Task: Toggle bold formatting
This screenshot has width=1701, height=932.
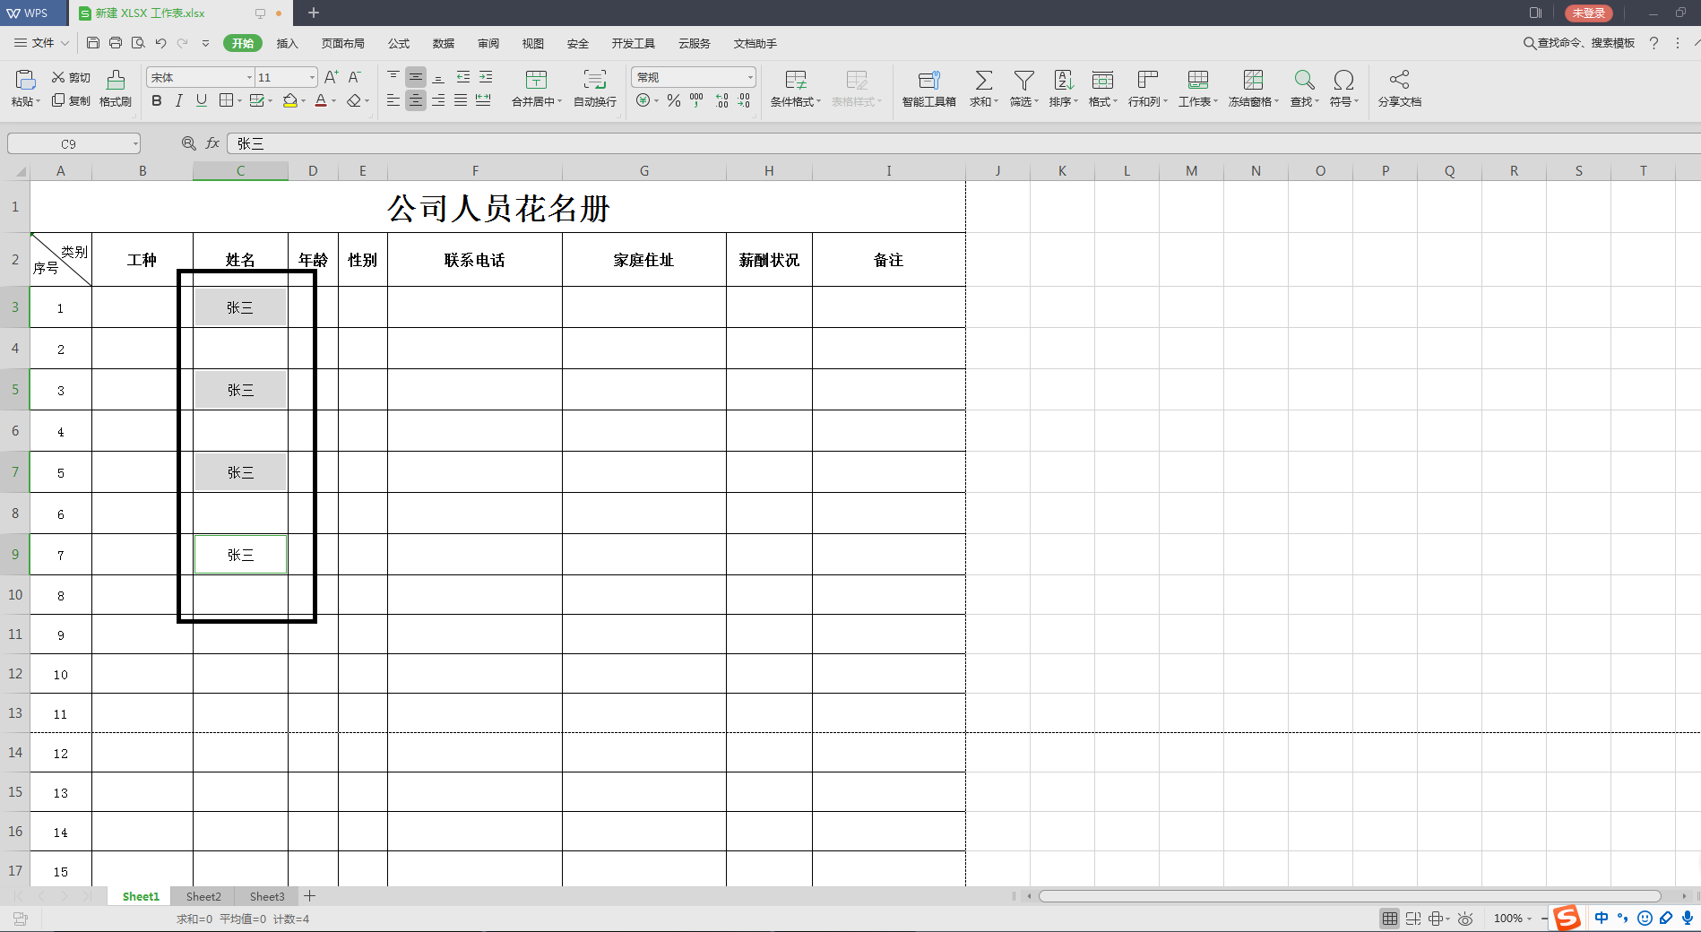Action: coord(157,101)
